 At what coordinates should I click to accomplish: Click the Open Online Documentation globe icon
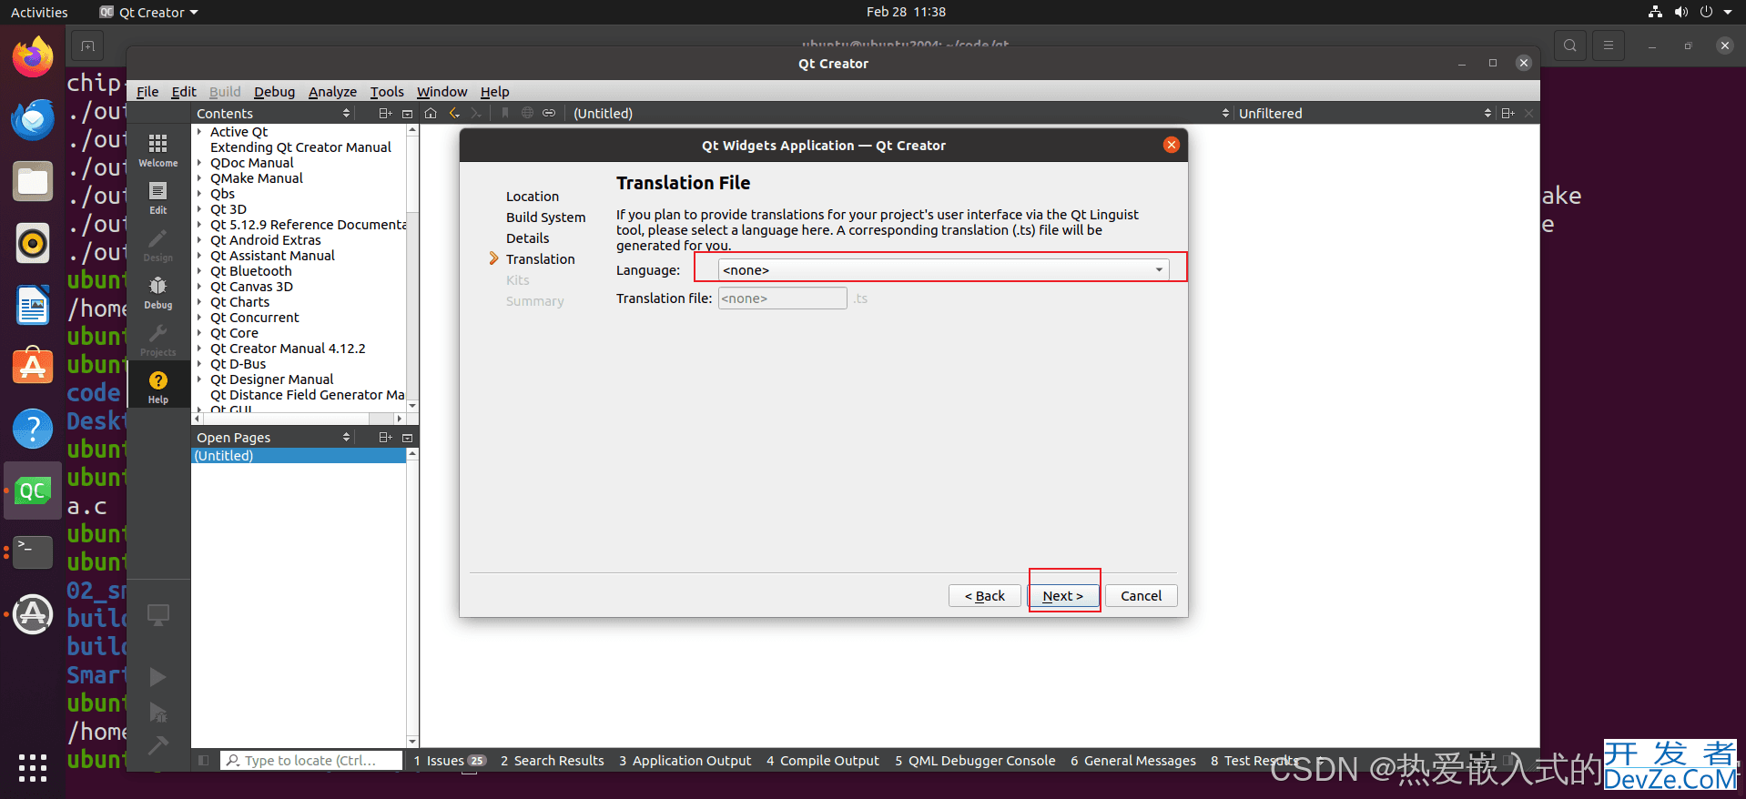527,113
